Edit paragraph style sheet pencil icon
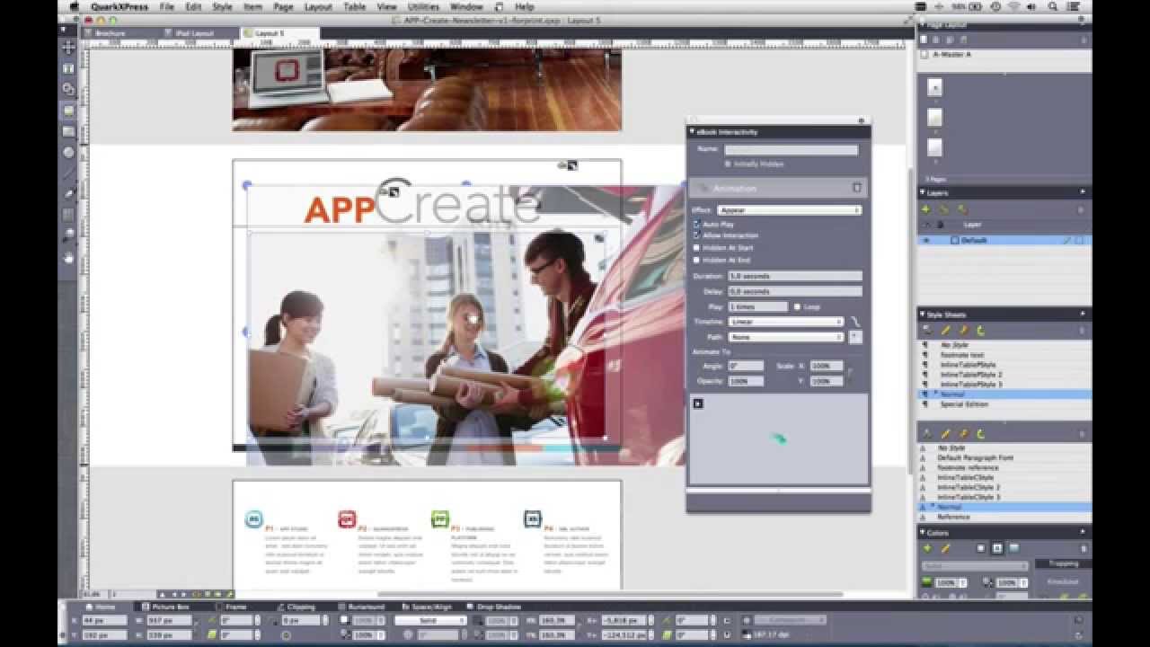The height and width of the screenshot is (647, 1150). (946, 330)
